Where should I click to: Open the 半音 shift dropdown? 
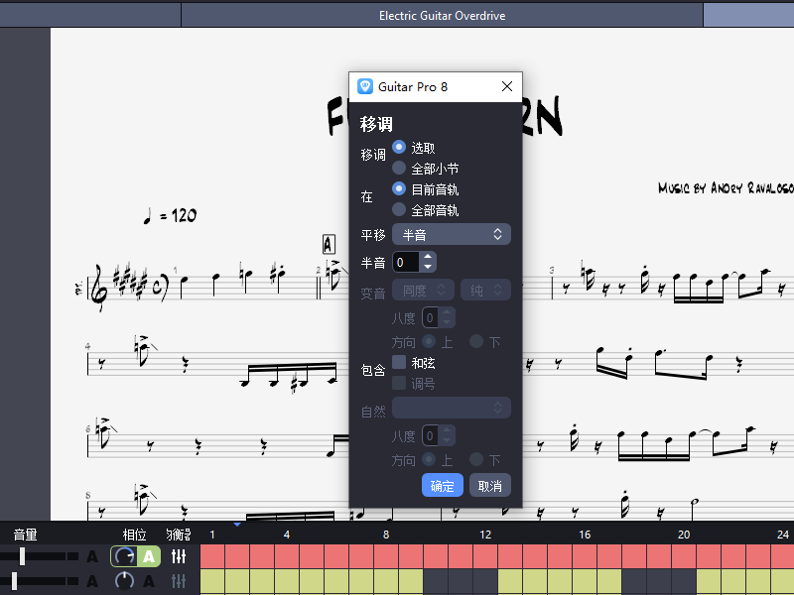pyautogui.click(x=451, y=235)
